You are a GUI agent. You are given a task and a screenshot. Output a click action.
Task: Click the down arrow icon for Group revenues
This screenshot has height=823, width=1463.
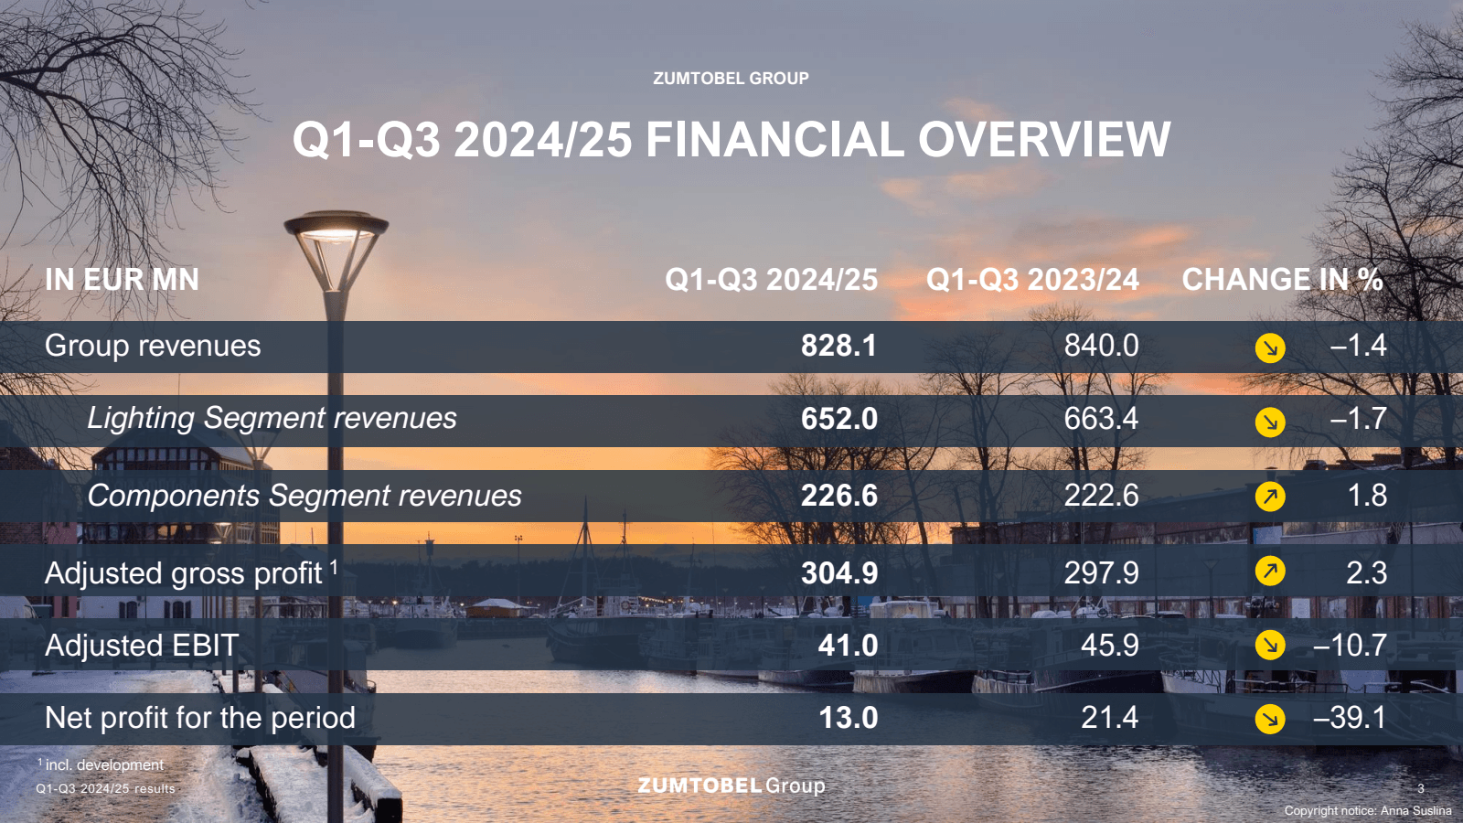tap(1270, 348)
